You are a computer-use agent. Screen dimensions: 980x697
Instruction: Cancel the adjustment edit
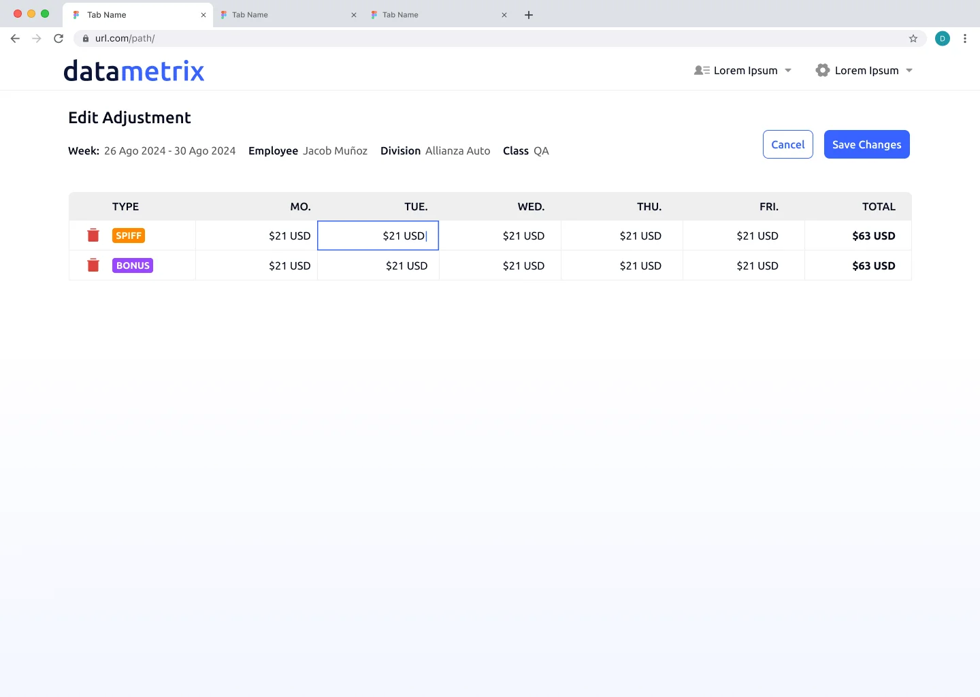(788, 144)
